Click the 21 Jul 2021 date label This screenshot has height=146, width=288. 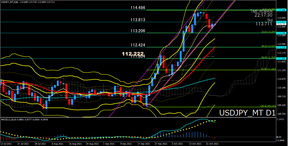(23, 144)
